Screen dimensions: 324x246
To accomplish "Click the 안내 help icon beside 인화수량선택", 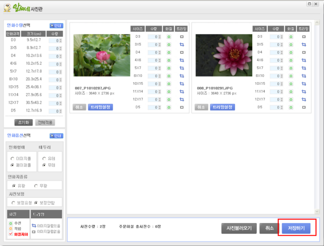I will 56,25.
